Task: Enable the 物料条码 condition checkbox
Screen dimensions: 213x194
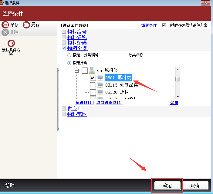Action: (64, 43)
